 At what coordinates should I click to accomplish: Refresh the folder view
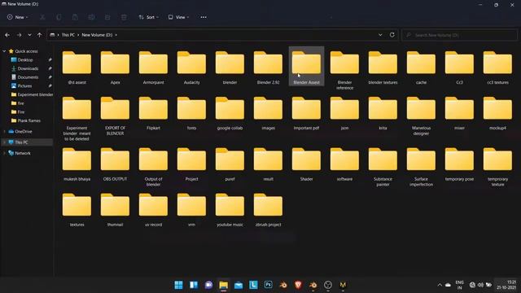[x=392, y=35]
